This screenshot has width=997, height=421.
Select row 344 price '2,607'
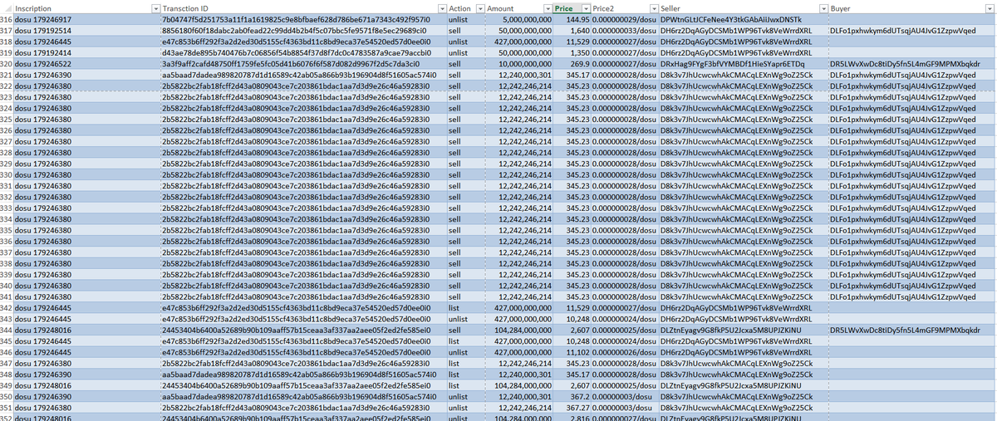click(572, 330)
